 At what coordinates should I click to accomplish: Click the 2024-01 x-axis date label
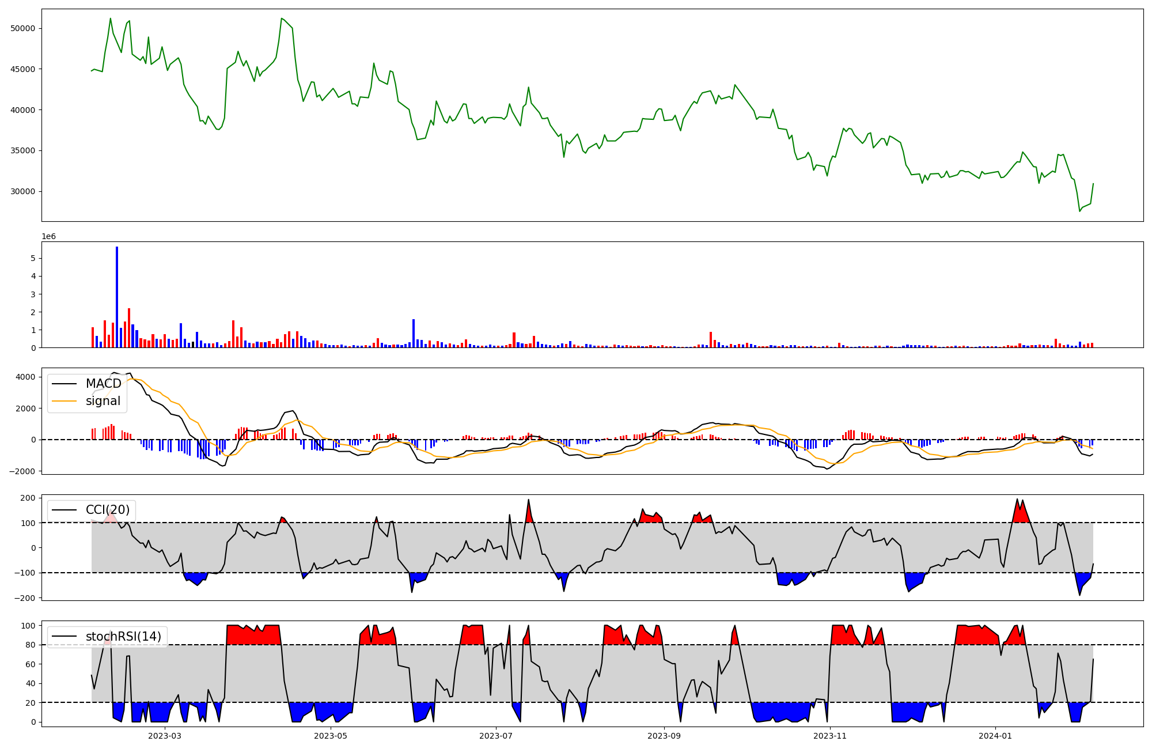tap(995, 736)
